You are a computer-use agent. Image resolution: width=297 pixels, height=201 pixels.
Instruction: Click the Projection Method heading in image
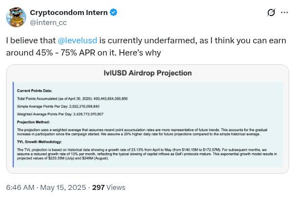[33, 122]
